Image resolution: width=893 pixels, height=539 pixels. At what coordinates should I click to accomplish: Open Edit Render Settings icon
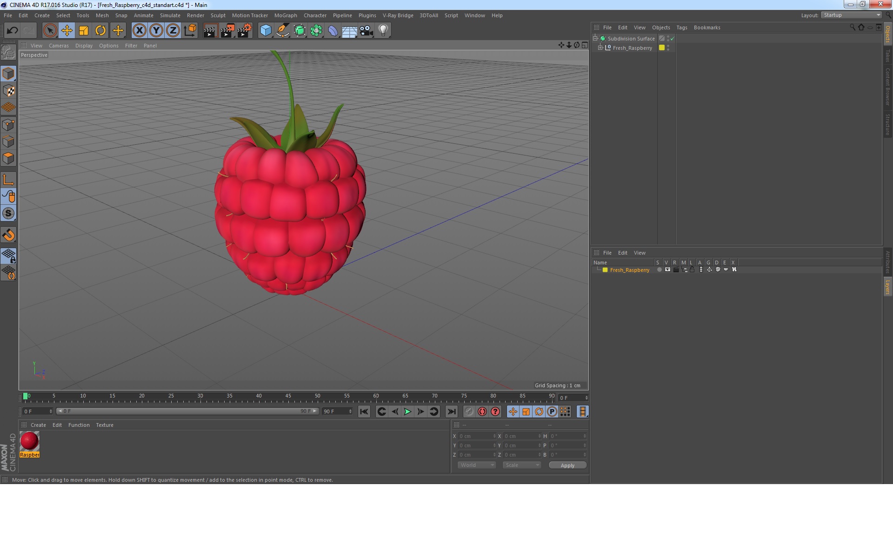pyautogui.click(x=244, y=31)
